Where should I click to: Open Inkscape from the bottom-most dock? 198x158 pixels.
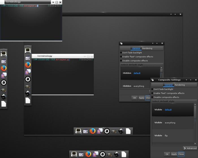point(116,154)
